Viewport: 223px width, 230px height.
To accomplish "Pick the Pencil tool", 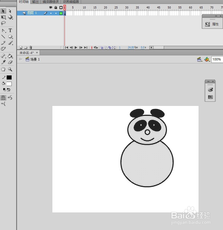I will [3, 43].
